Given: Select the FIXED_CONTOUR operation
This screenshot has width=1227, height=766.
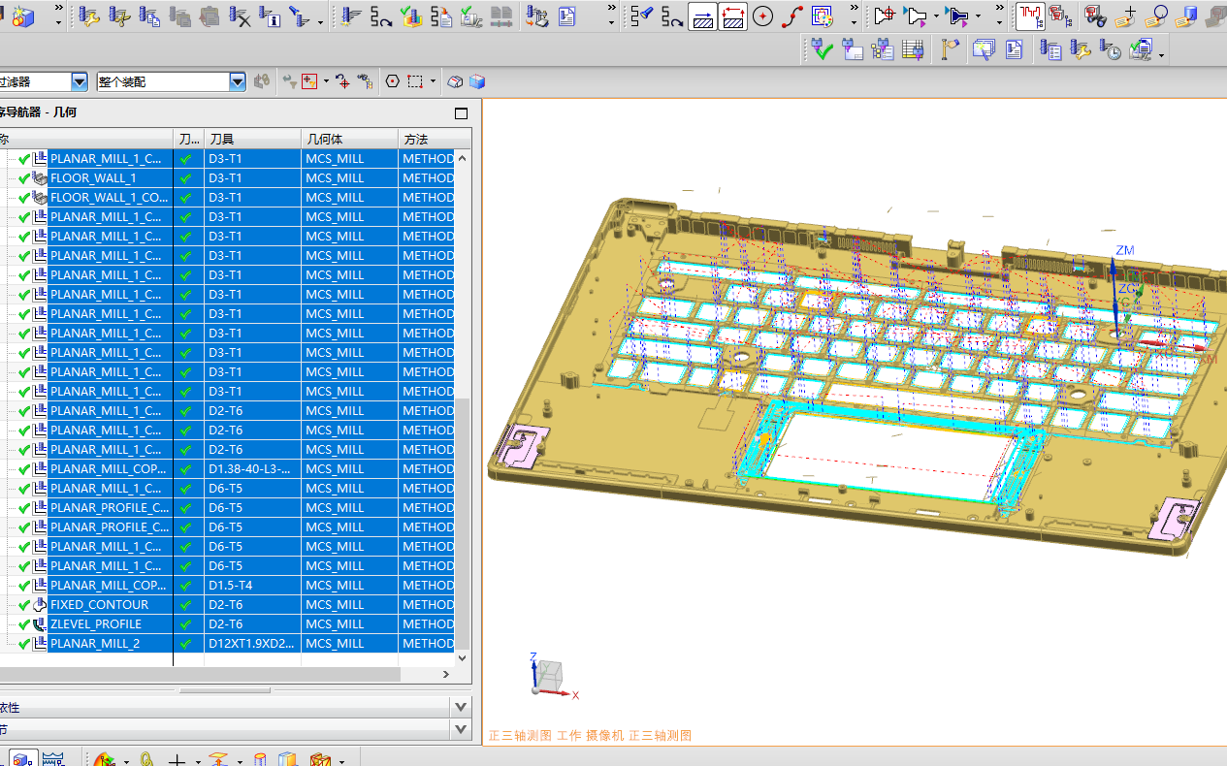Looking at the screenshot, I should click(x=100, y=604).
